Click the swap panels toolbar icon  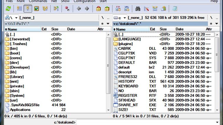coord(56,9)
